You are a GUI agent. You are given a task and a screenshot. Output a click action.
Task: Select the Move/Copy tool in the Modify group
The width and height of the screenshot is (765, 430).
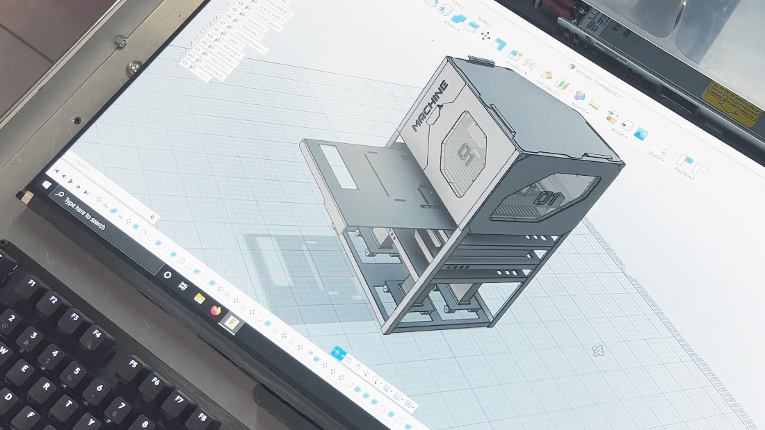pyautogui.click(x=485, y=35)
